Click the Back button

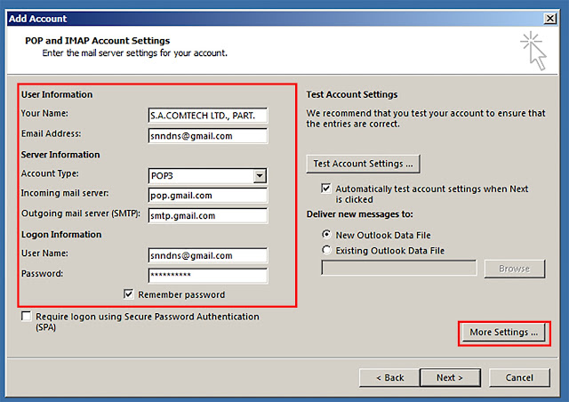click(389, 378)
